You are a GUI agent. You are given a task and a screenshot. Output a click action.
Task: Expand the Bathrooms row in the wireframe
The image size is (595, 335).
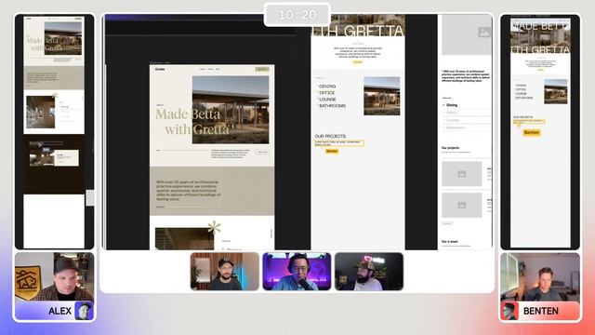pos(467,127)
